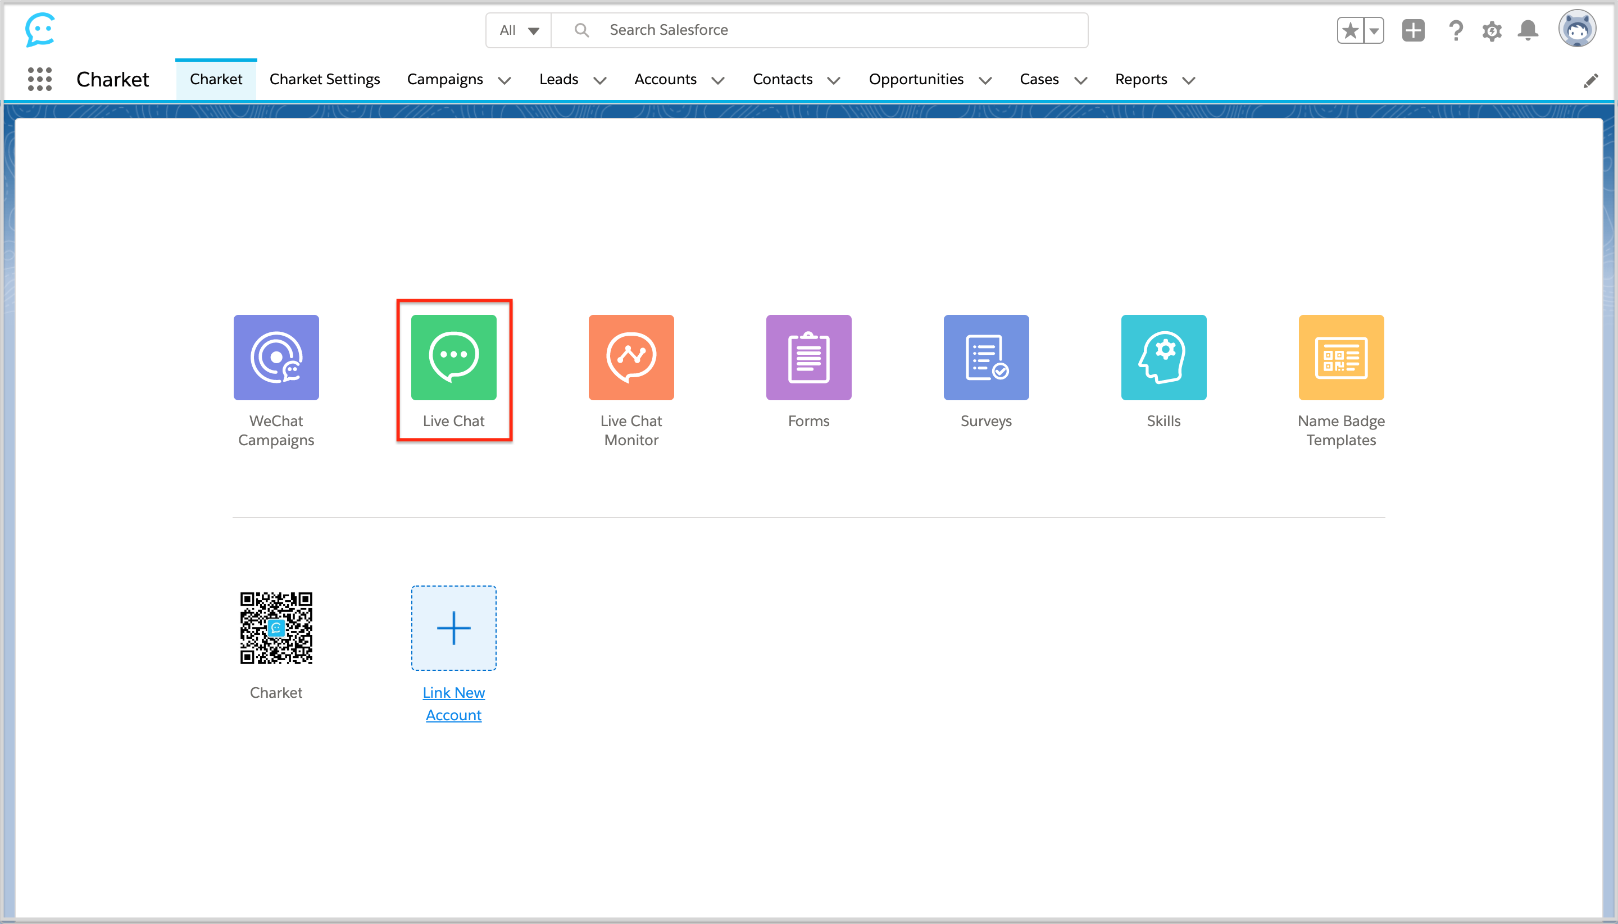Click the Favorites star icon
This screenshot has height=924, width=1618.
click(x=1350, y=30)
